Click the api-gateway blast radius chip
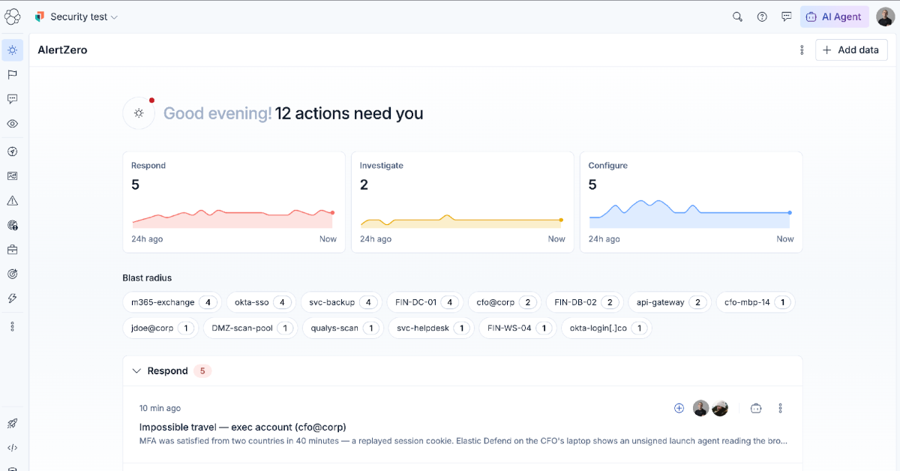900x471 pixels. pos(669,302)
